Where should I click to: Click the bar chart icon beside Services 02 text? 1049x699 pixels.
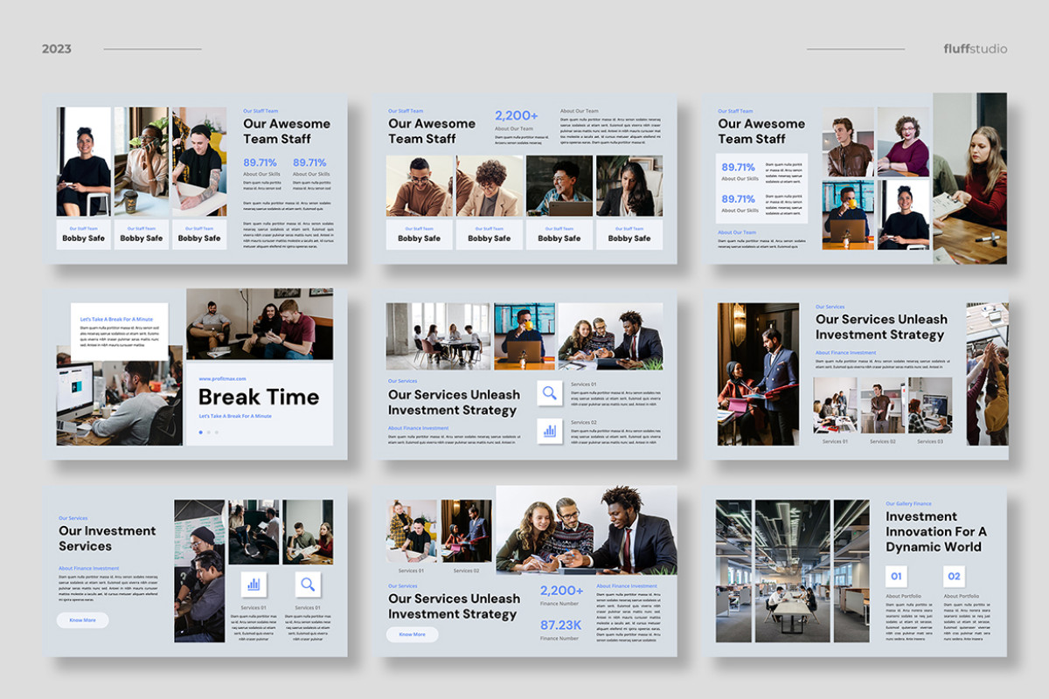point(550,431)
